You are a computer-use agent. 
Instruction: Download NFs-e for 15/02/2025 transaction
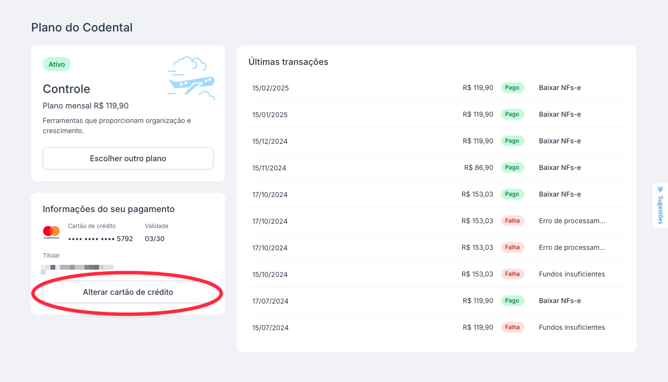pyautogui.click(x=559, y=88)
